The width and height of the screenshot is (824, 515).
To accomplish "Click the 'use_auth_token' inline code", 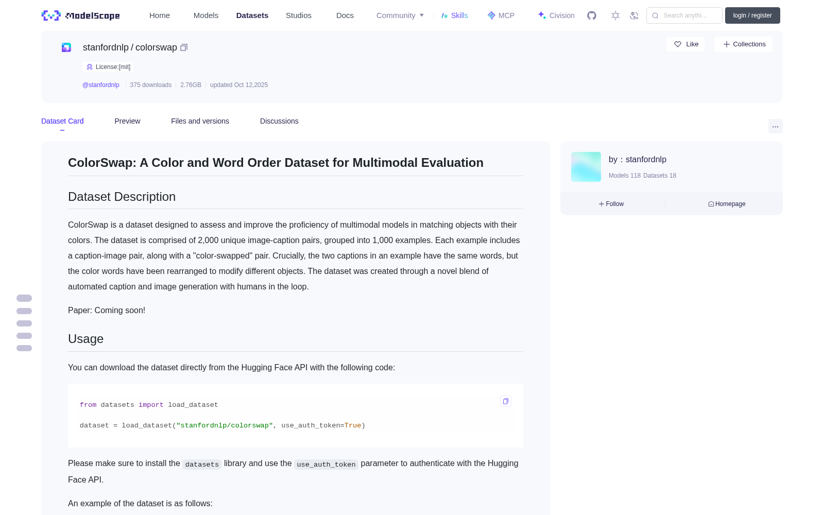I will coord(326,464).
